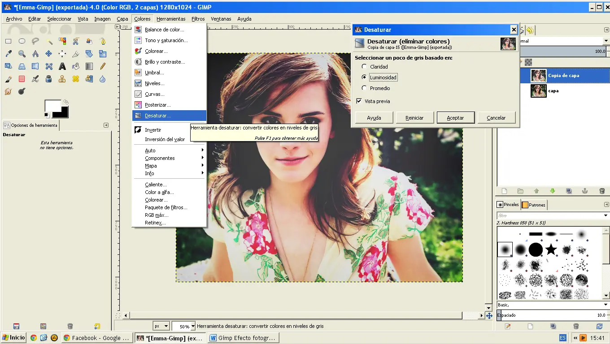Screen dimensions: 610x344
Task: Activate the Bucket Fill tool
Action: pyautogui.click(x=76, y=66)
